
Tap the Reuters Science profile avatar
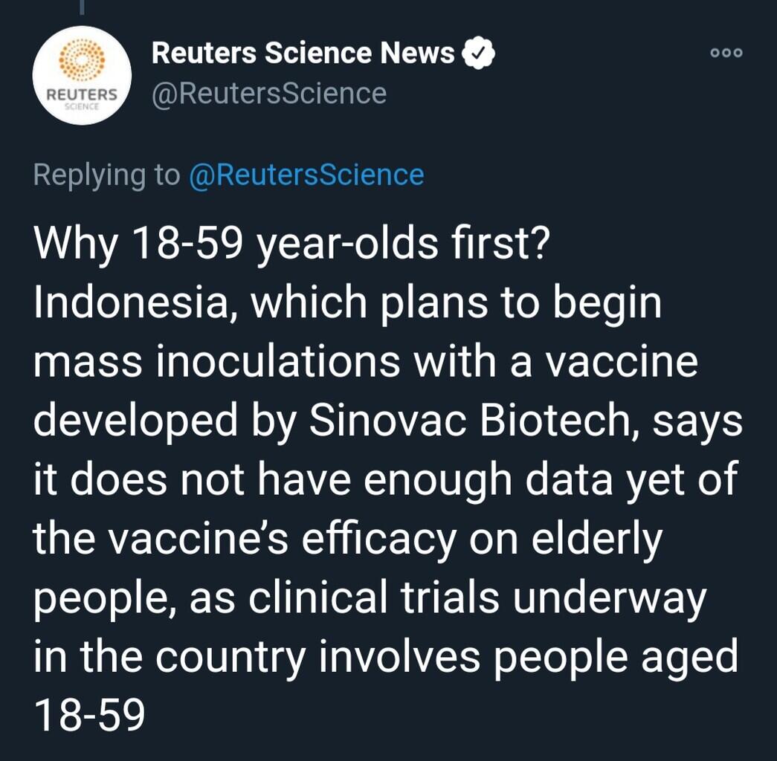tap(82, 75)
